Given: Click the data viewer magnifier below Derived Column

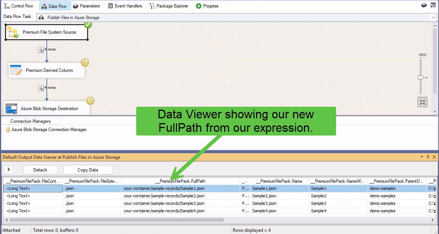Looking at the screenshot, I should (41, 88).
